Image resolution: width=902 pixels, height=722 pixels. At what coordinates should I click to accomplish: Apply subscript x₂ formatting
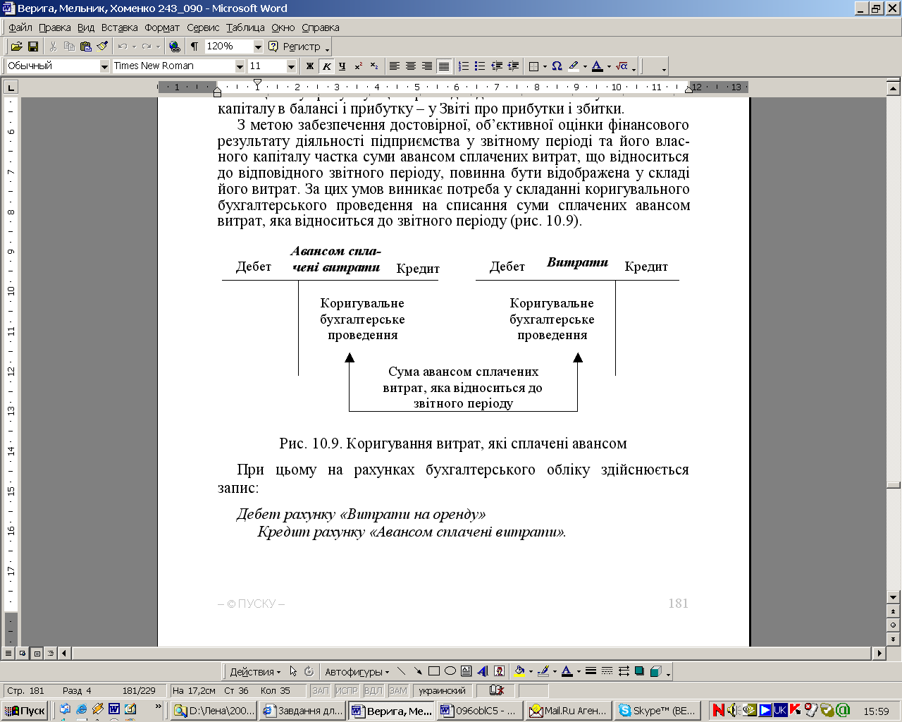(374, 66)
